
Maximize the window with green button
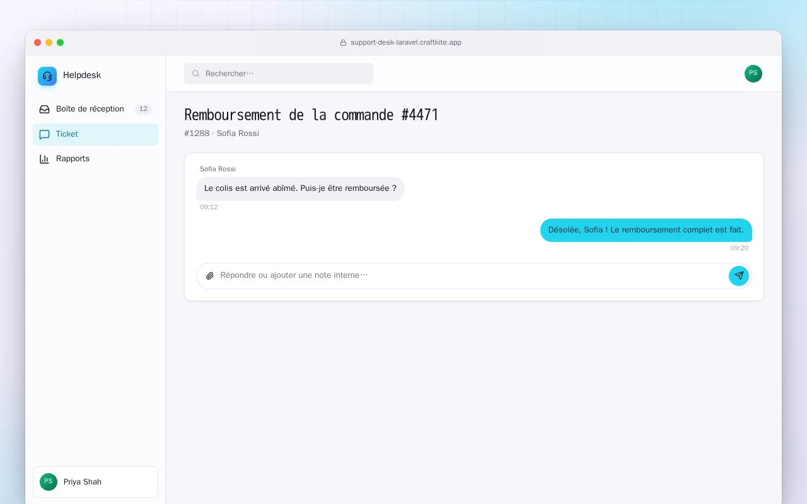pos(61,43)
